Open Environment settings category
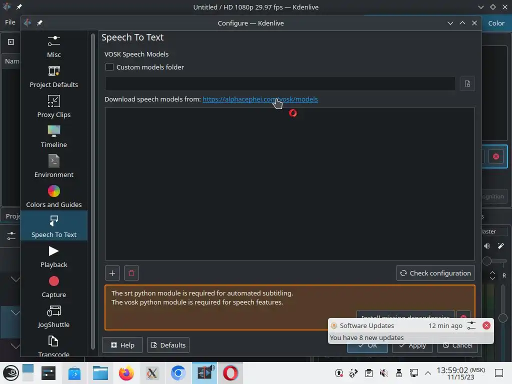This screenshot has height=384, width=512. pyautogui.click(x=54, y=167)
